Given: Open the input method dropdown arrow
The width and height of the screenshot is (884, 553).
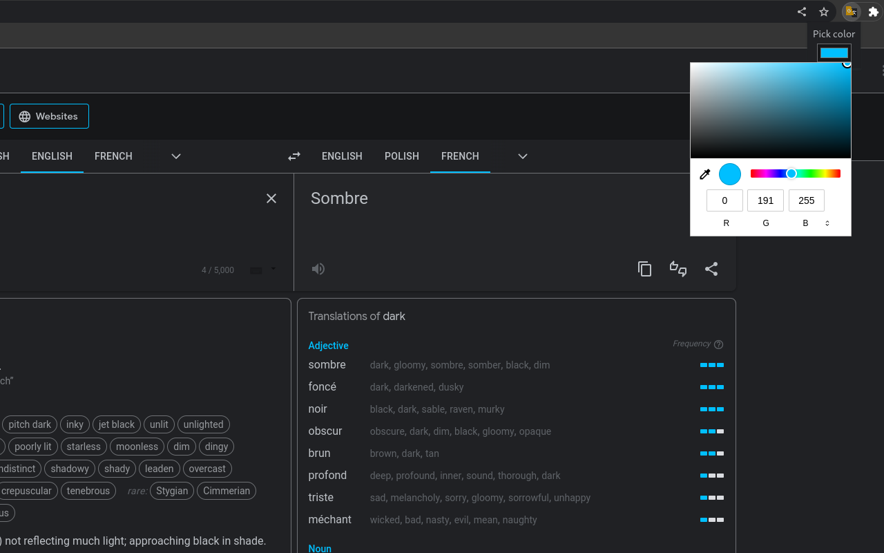Looking at the screenshot, I should [272, 270].
